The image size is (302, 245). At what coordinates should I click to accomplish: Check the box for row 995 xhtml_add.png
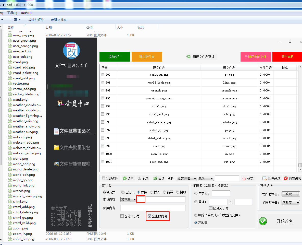(103, 114)
